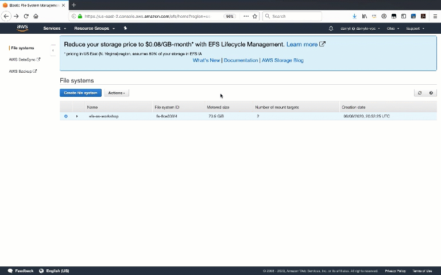Screen dimensions: 441x275
Task: Open the Documentation link
Action: [241, 60]
